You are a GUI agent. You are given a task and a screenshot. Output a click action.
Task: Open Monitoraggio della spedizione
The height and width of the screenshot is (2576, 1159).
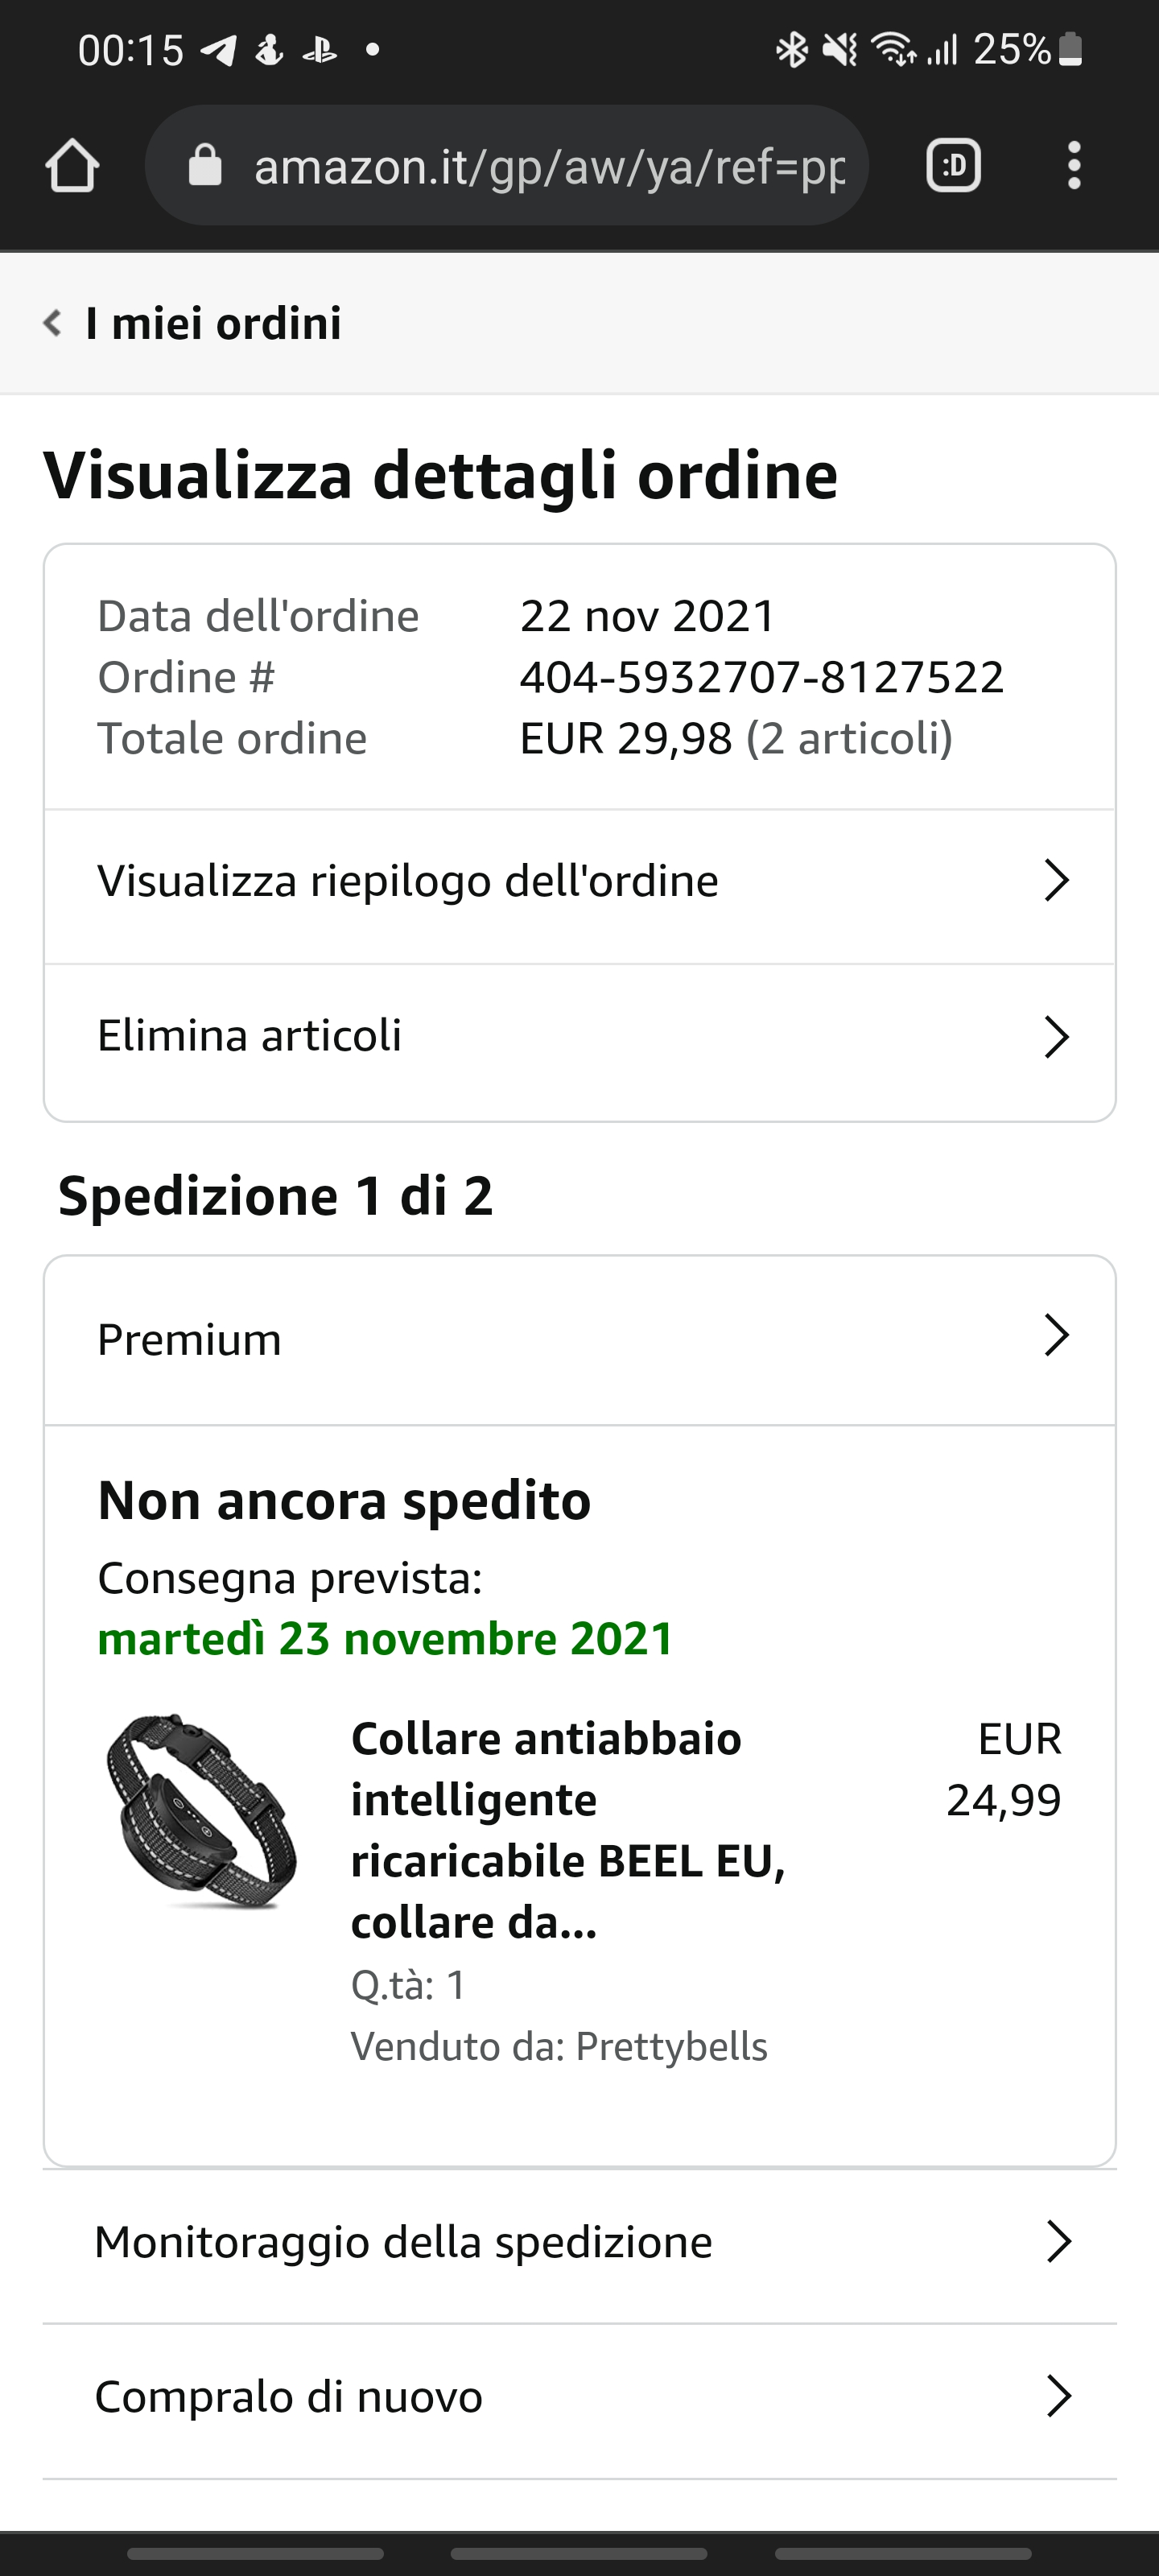(x=579, y=2243)
